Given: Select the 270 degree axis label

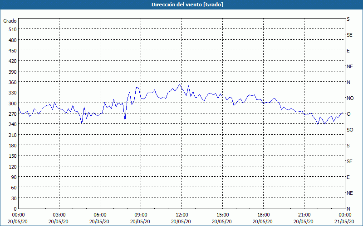Looking at the screenshot, I should (13, 114).
